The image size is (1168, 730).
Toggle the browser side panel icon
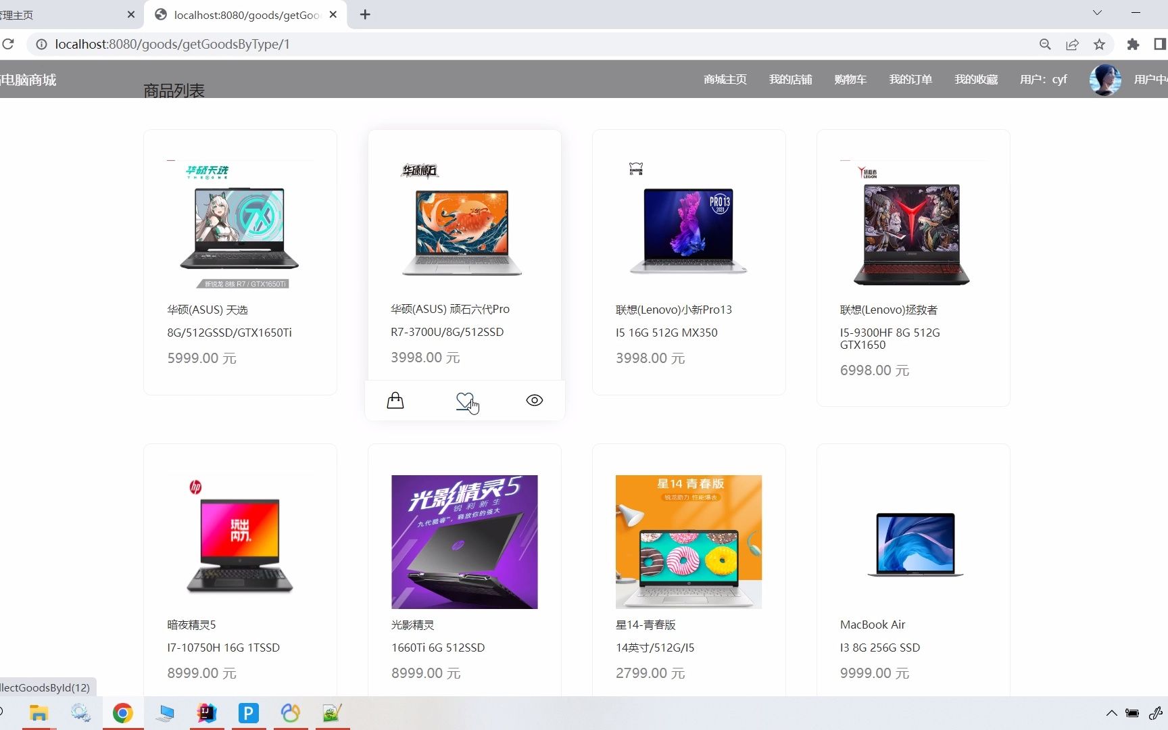coord(1160,44)
